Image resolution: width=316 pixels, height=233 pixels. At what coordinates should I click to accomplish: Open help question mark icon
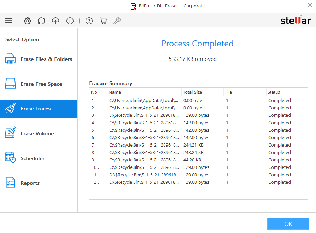click(x=89, y=21)
